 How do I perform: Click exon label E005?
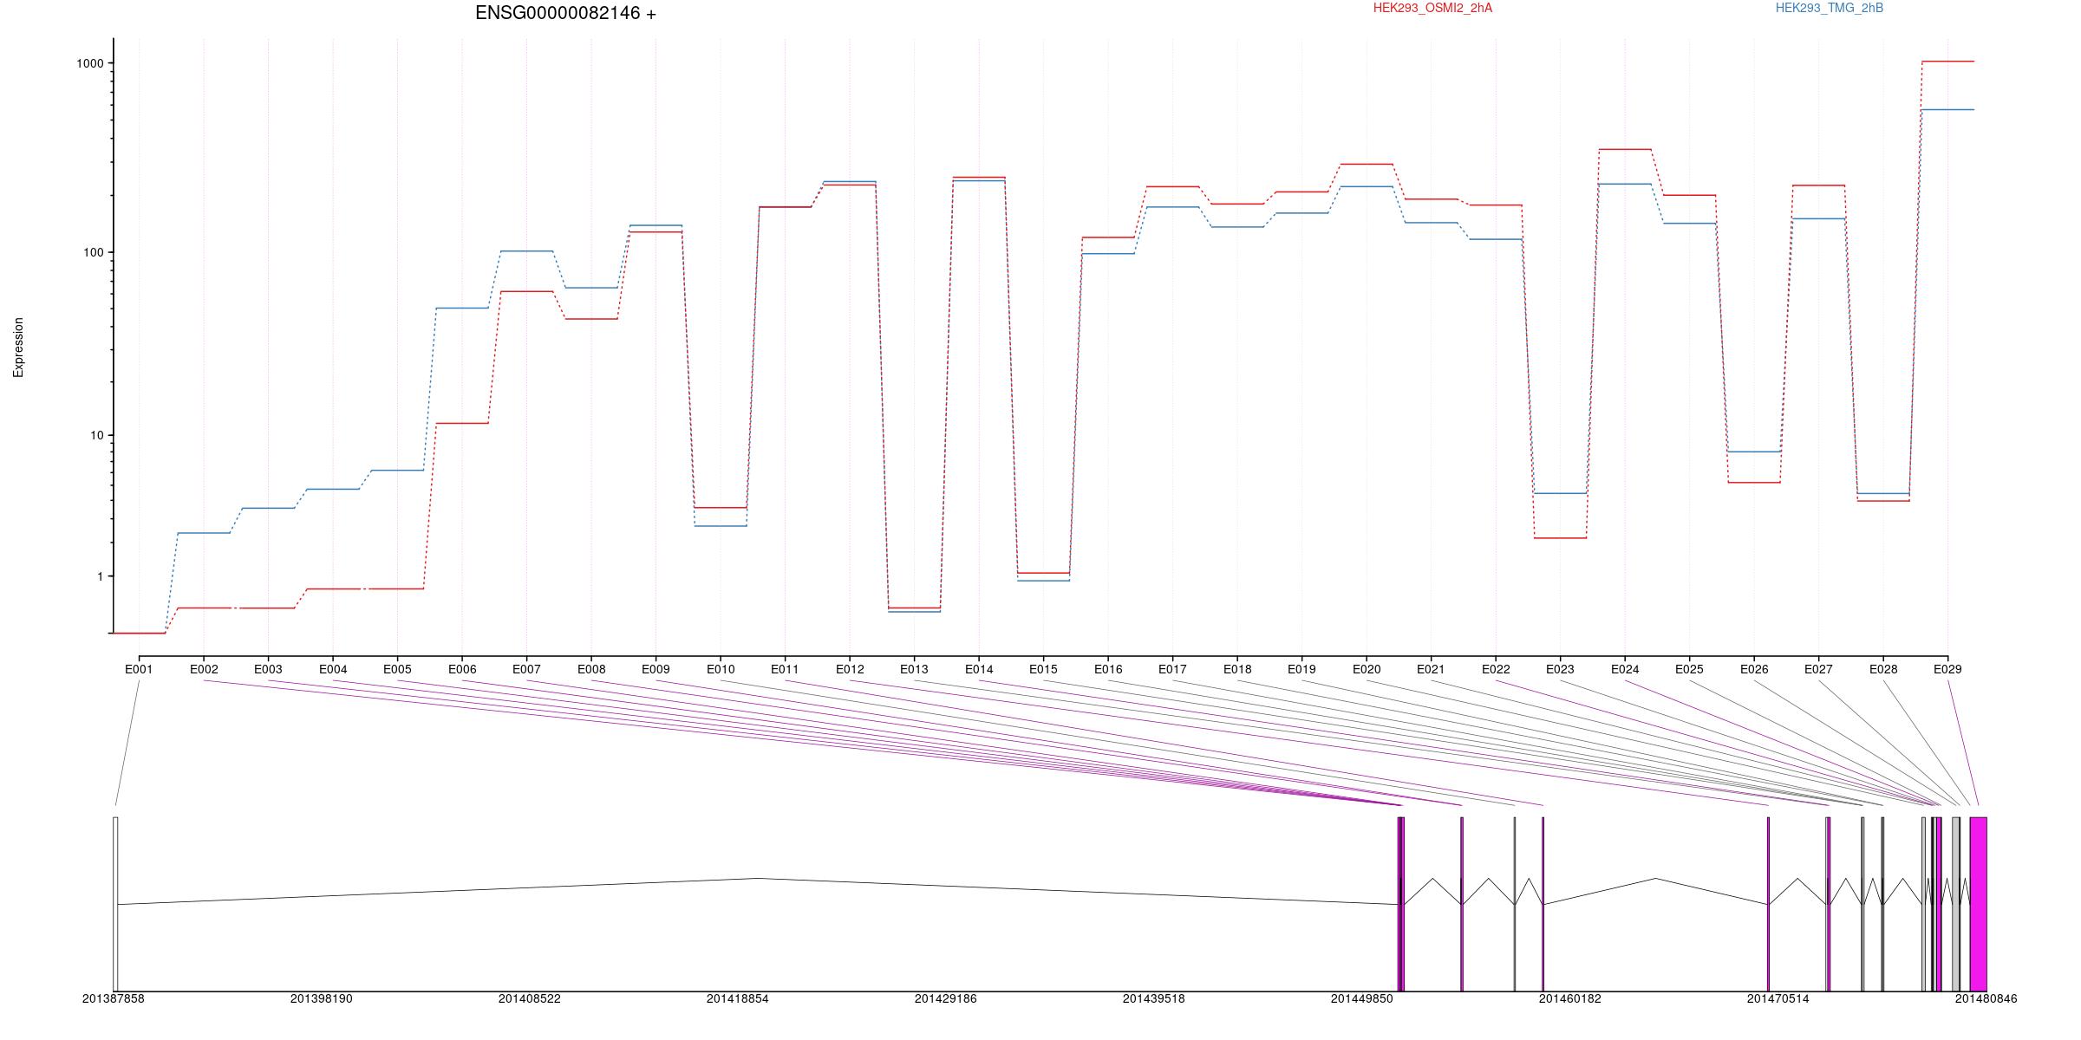click(397, 669)
